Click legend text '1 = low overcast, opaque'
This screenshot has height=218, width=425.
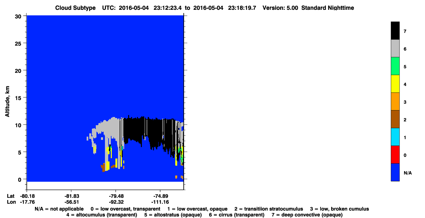pyautogui.click(x=197, y=209)
